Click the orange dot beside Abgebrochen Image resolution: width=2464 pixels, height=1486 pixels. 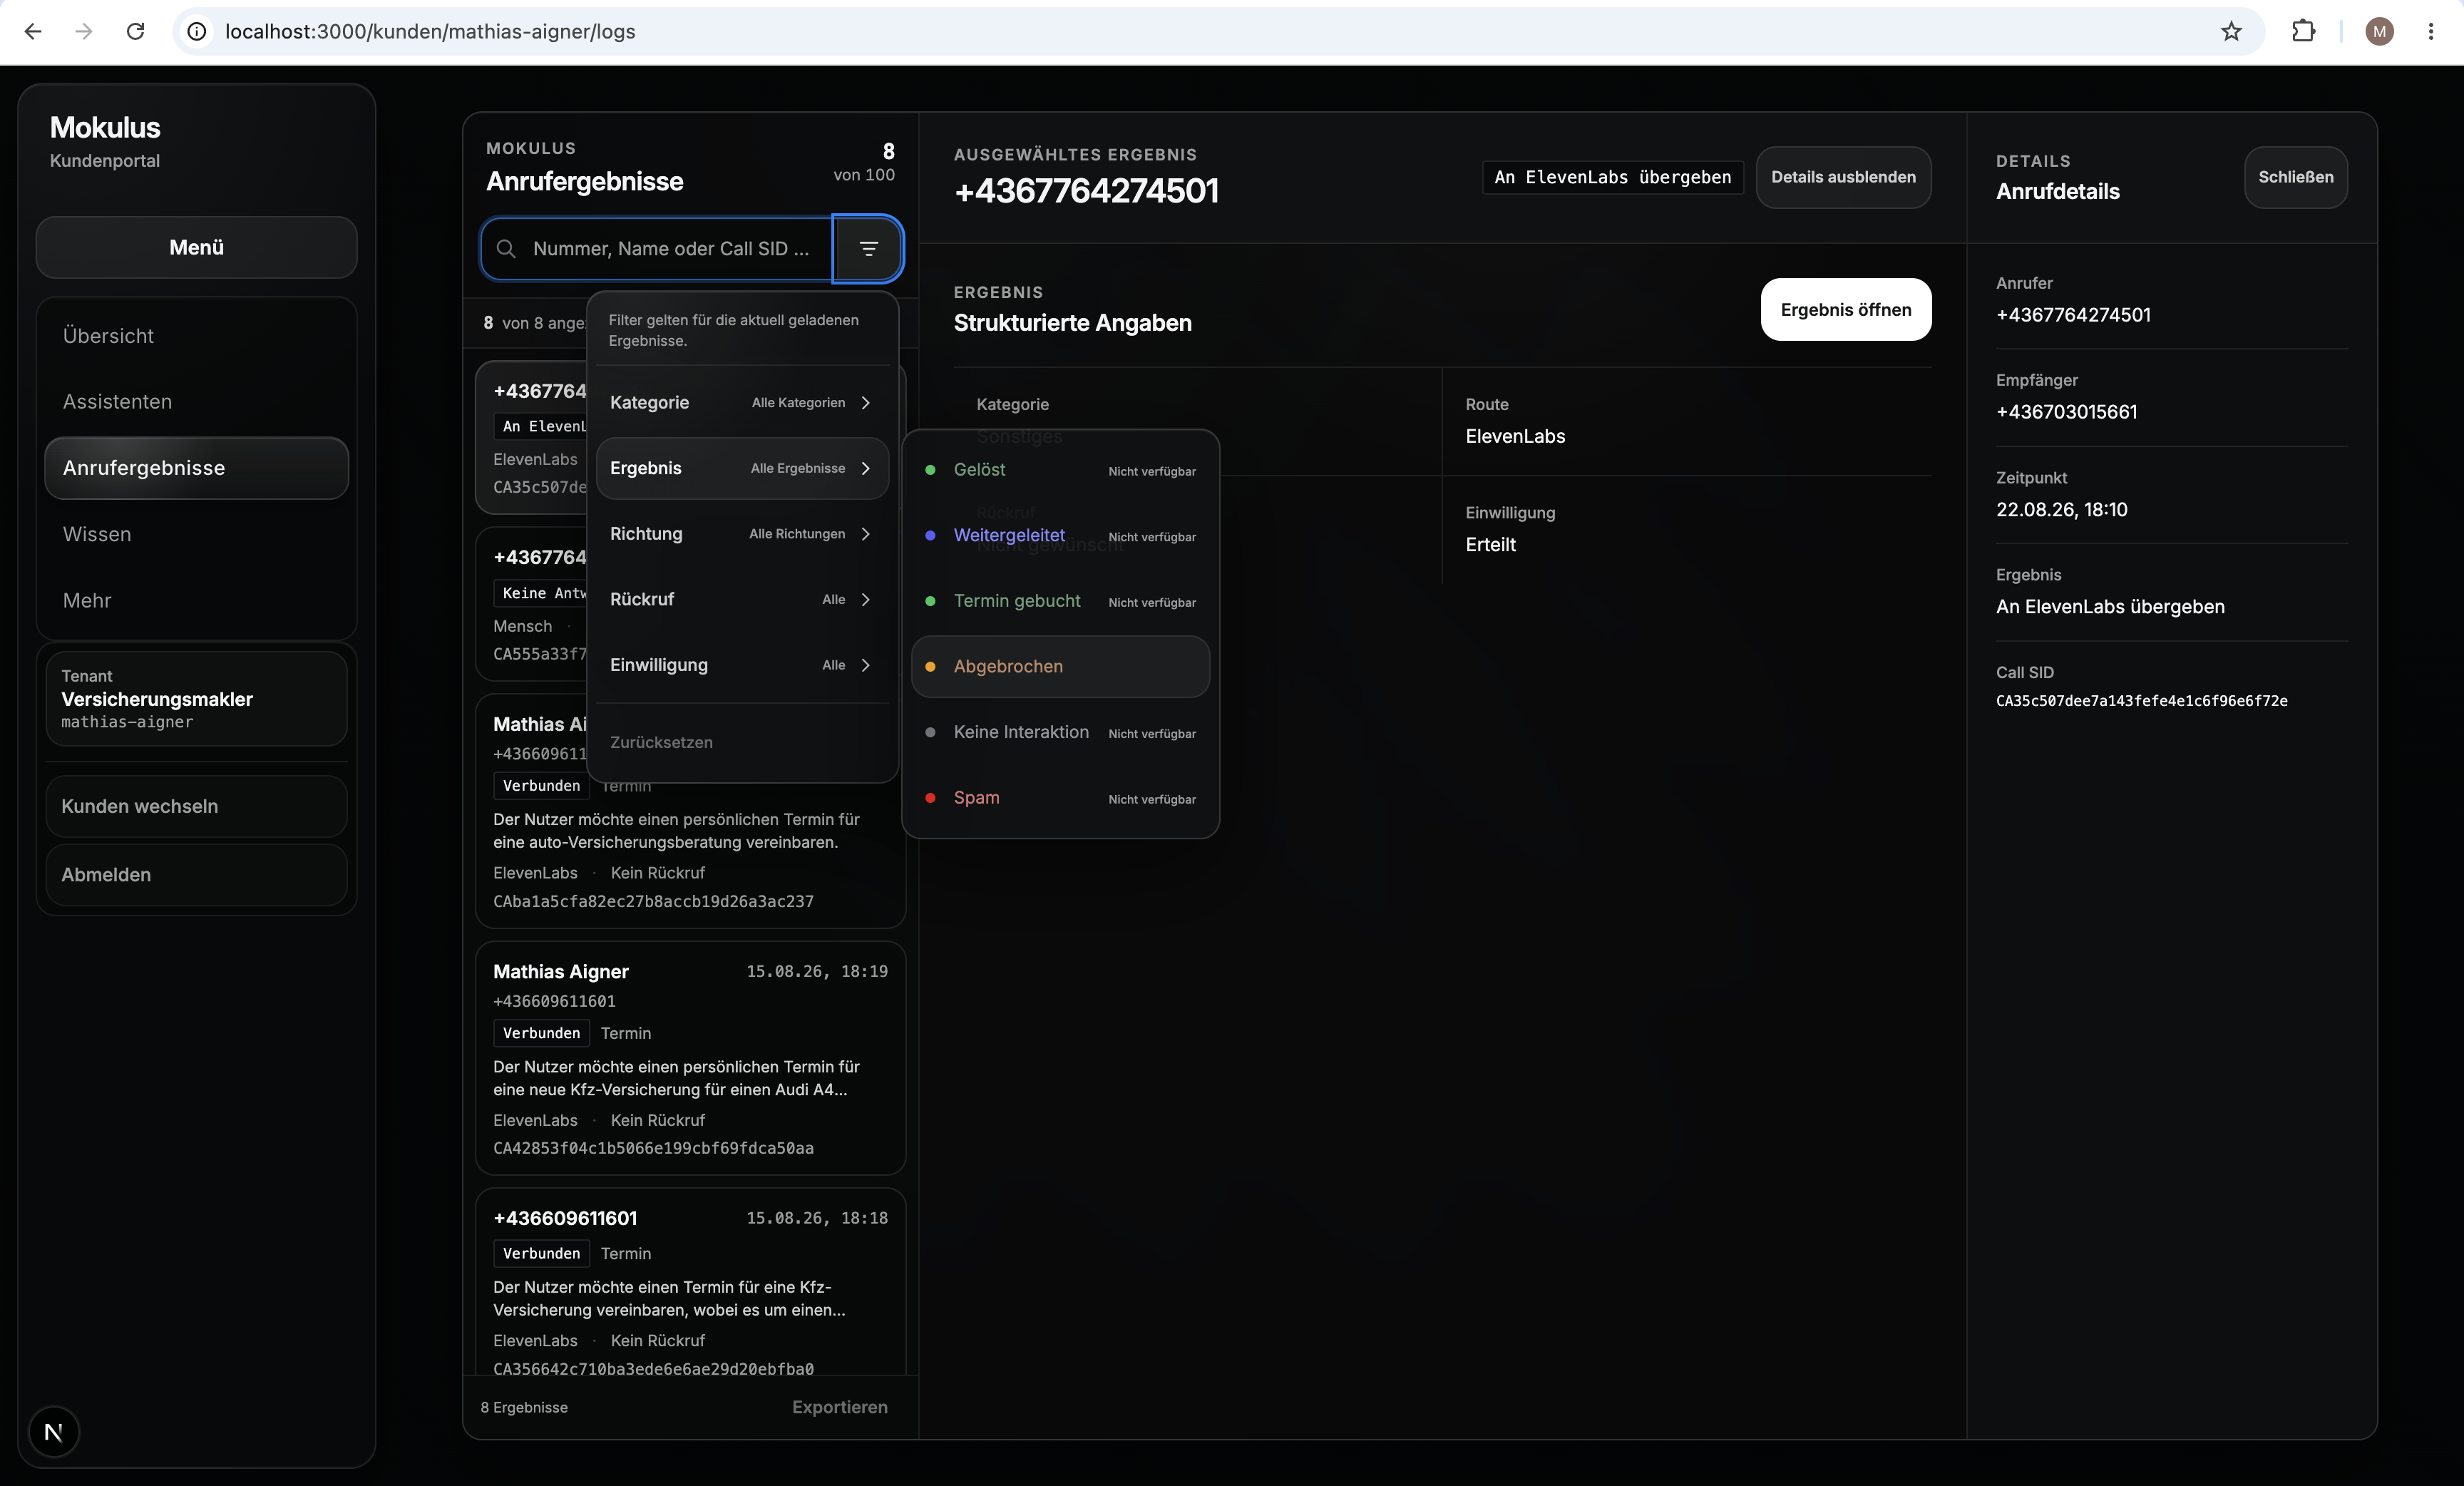pyautogui.click(x=930, y=666)
